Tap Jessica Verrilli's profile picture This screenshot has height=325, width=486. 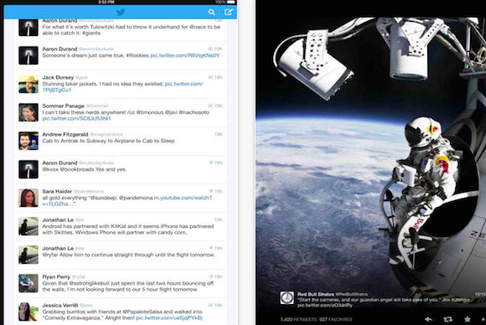(x=28, y=312)
